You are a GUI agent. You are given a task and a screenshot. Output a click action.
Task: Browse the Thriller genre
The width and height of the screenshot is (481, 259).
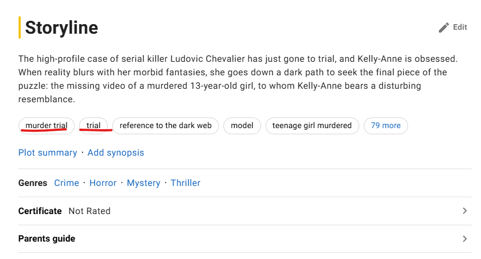coord(185,183)
